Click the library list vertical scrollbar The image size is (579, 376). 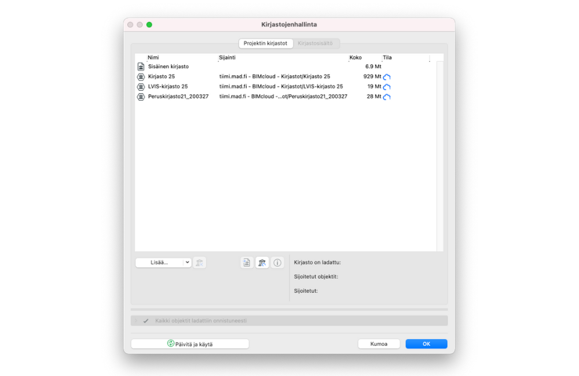(440, 156)
